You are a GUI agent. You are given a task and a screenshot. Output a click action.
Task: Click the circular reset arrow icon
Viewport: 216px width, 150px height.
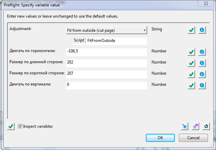click(x=206, y=126)
